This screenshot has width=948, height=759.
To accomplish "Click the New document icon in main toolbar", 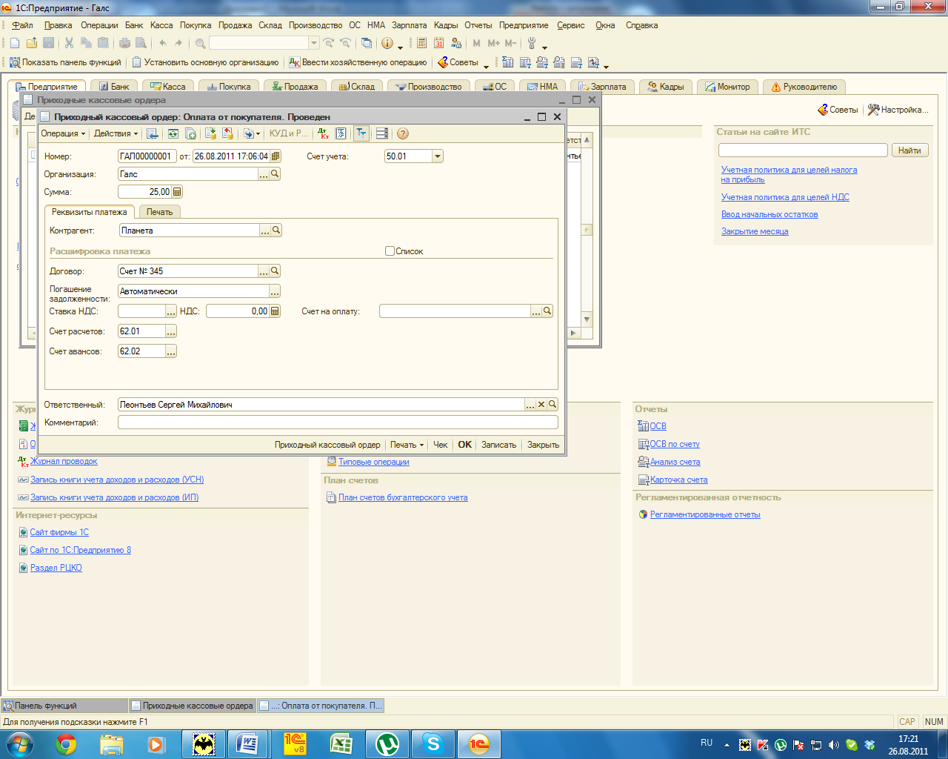I will tap(14, 43).
